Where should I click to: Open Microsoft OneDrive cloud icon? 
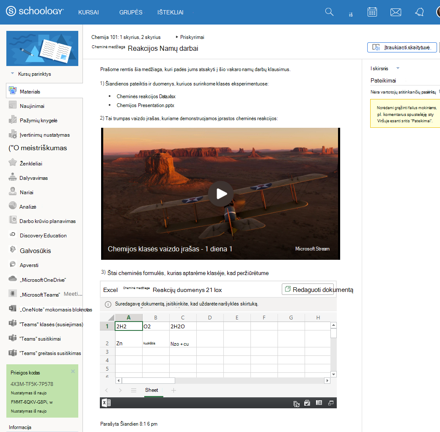[12, 278]
